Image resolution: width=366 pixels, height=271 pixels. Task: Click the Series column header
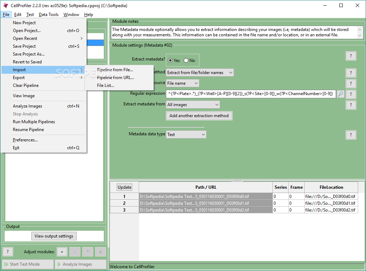tap(281, 187)
